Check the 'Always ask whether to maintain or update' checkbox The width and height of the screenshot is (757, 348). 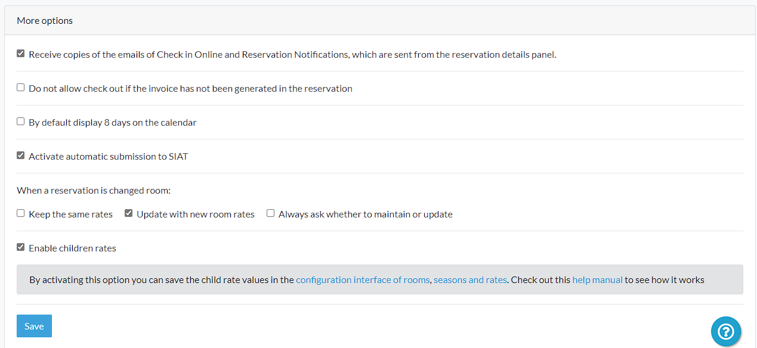point(271,213)
